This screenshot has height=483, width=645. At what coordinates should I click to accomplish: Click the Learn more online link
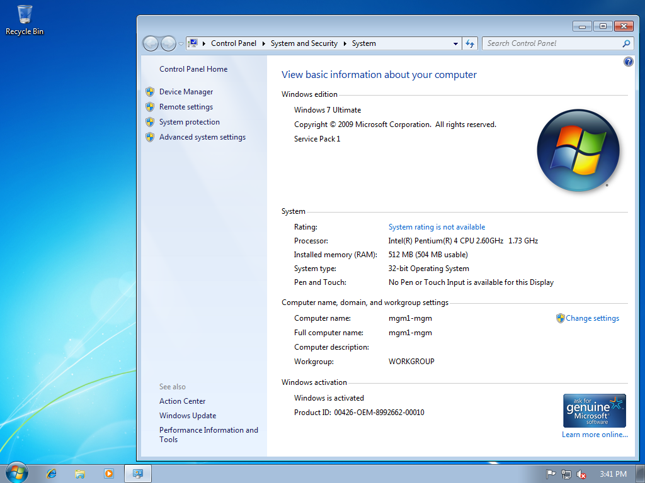(594, 435)
